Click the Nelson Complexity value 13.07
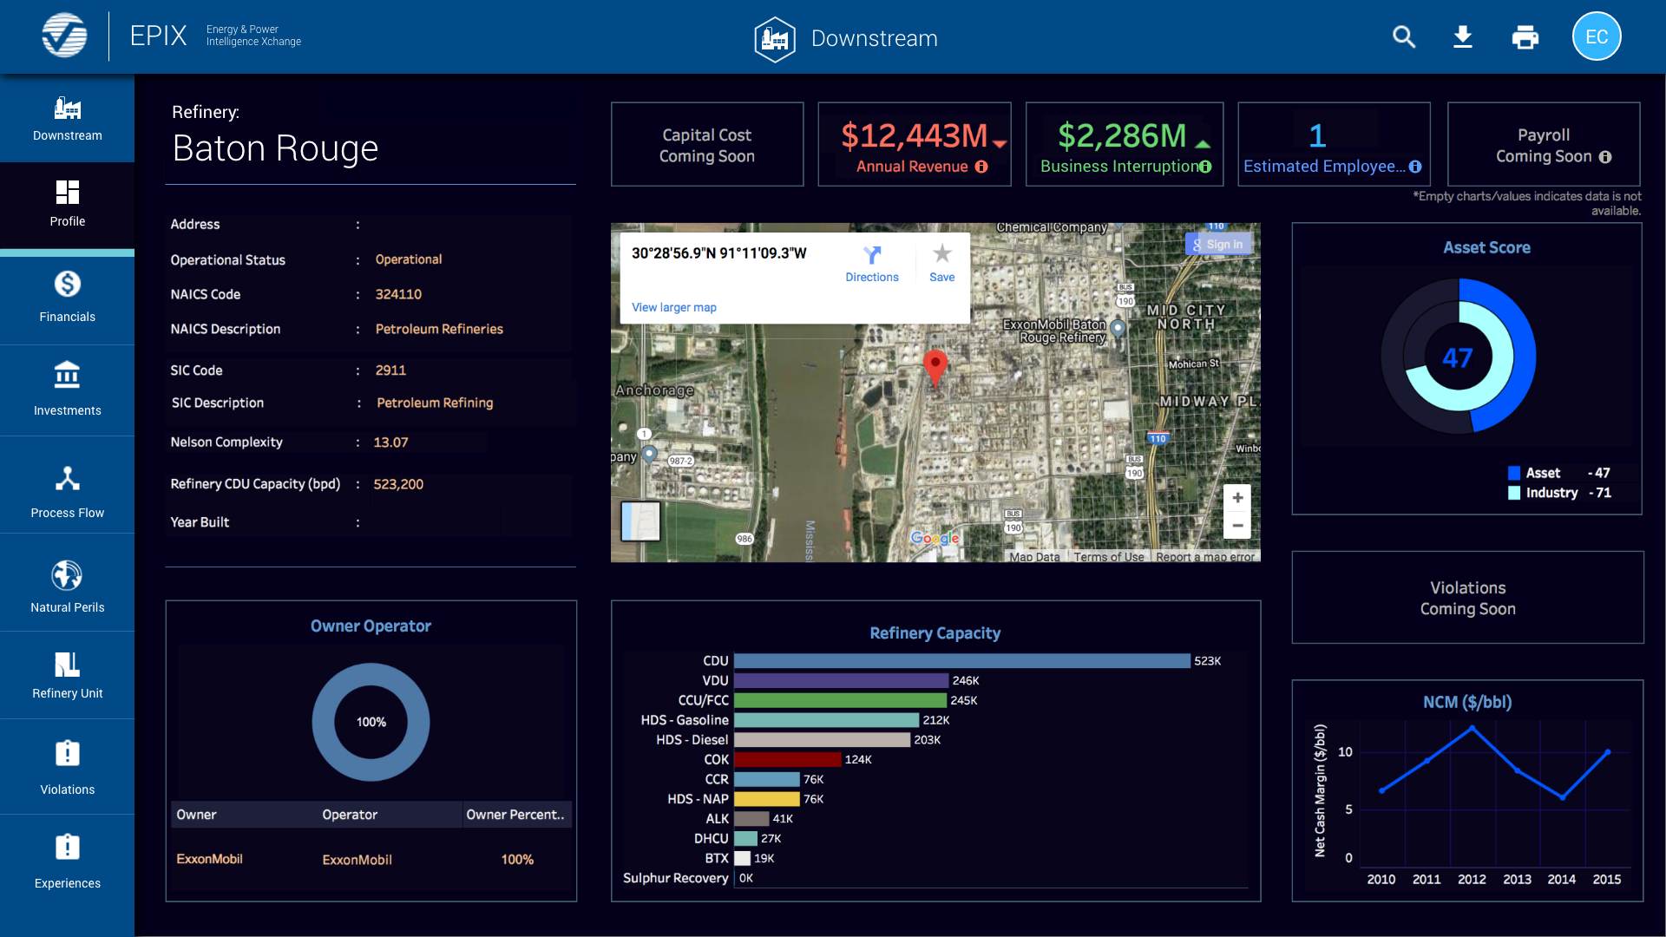The width and height of the screenshot is (1666, 937). click(390, 442)
